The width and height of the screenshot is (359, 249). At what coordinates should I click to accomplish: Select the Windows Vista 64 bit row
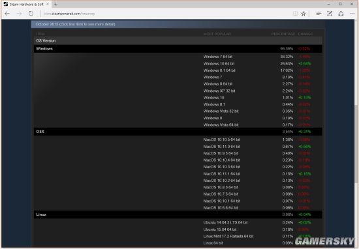coord(178,125)
